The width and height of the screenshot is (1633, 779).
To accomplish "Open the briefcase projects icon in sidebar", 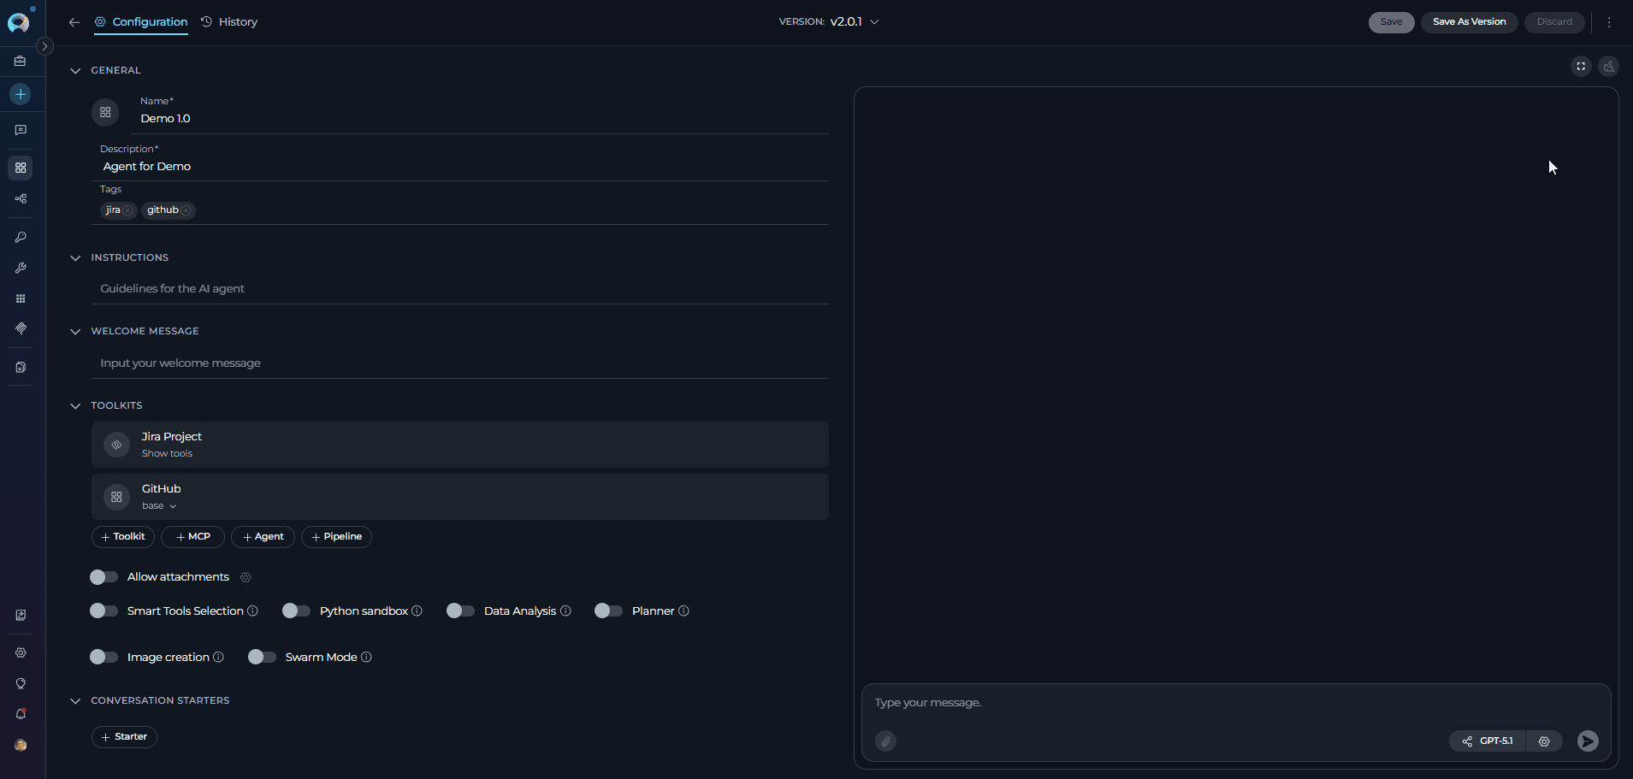I will pos(21,62).
